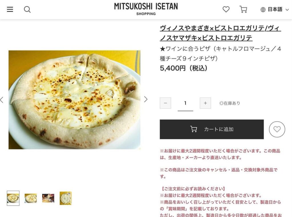The image size is (292, 217).
Task: Go to Mitsukoshi Isetan Shopping home logo
Action: click(x=146, y=9)
